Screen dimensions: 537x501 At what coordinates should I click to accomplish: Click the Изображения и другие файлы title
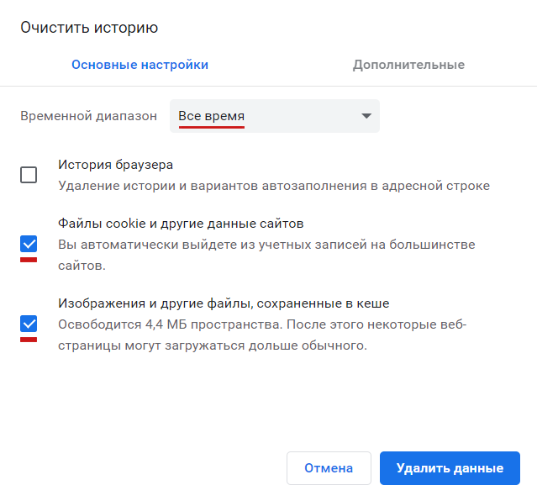223,303
